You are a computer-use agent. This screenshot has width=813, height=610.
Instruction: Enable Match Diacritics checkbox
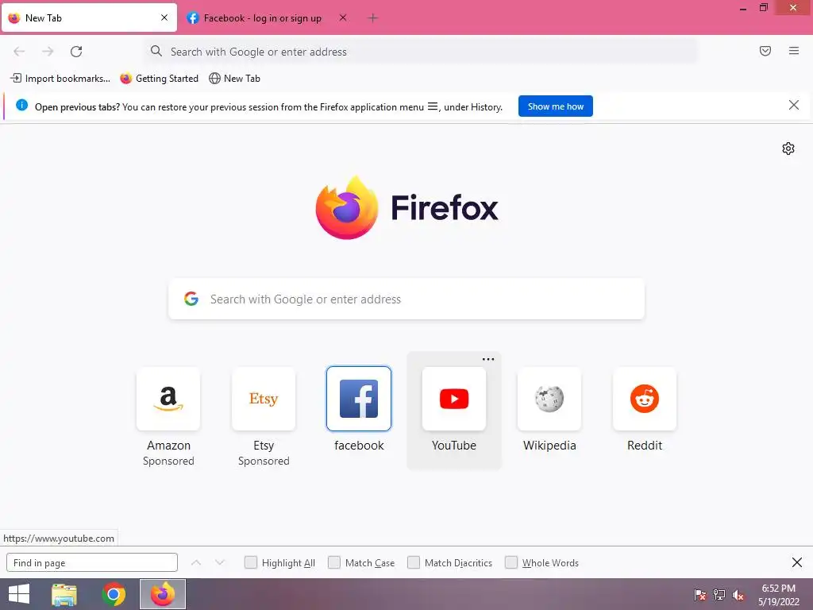(413, 562)
